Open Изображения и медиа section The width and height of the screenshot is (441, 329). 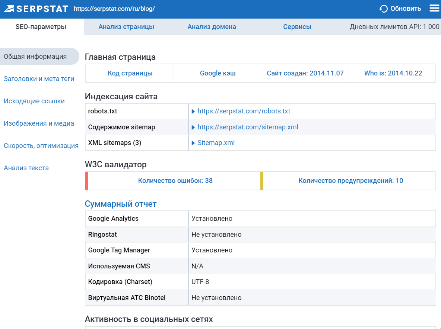[x=39, y=123]
